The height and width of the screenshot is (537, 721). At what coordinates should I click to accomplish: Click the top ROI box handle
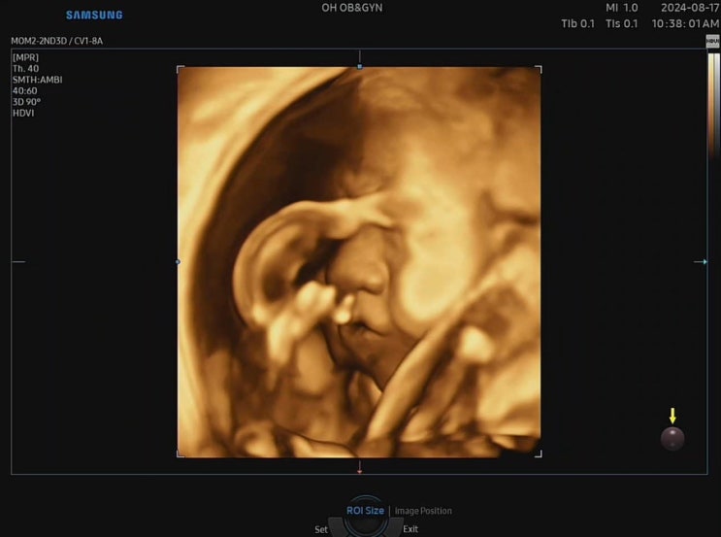[x=360, y=67]
